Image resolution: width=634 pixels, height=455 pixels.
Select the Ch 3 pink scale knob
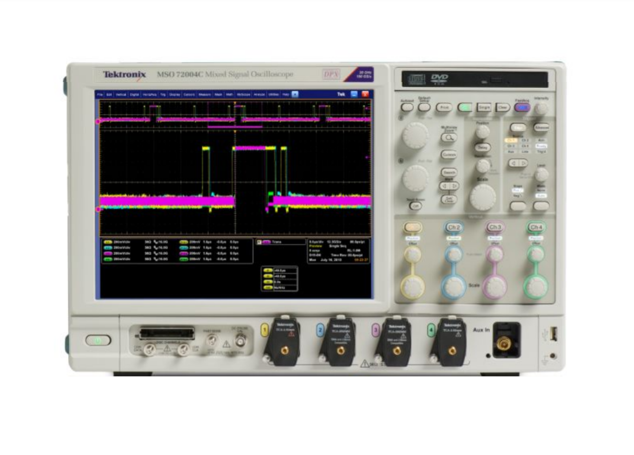pos(495,287)
